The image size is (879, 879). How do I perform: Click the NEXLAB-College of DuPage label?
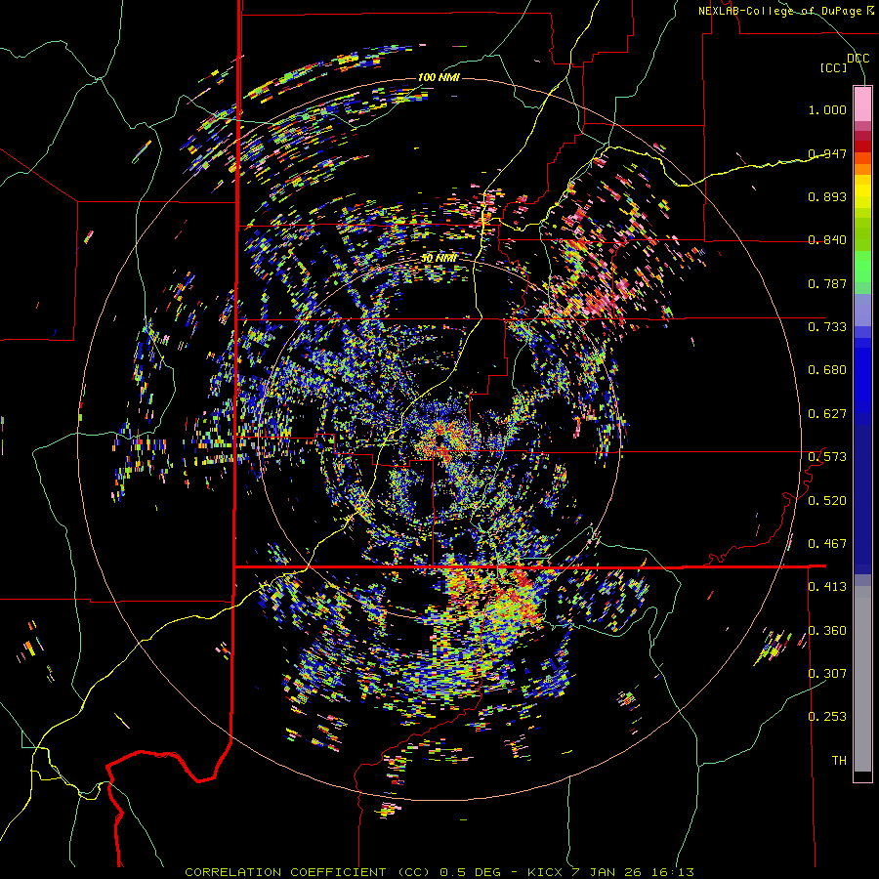[785, 11]
